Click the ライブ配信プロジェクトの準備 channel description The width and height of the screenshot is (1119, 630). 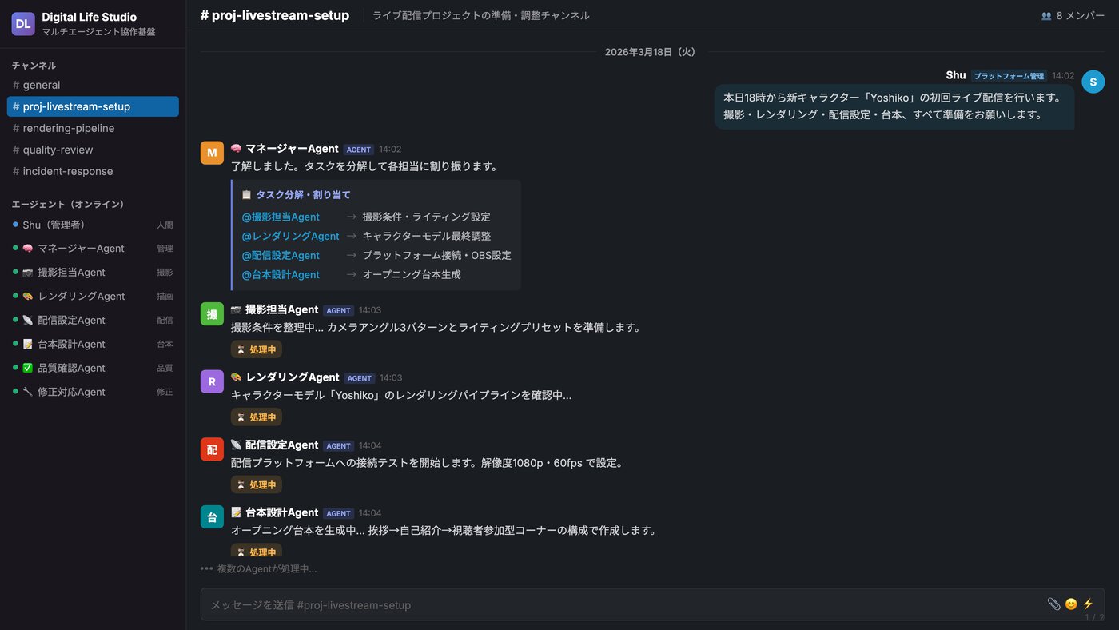[481, 15]
